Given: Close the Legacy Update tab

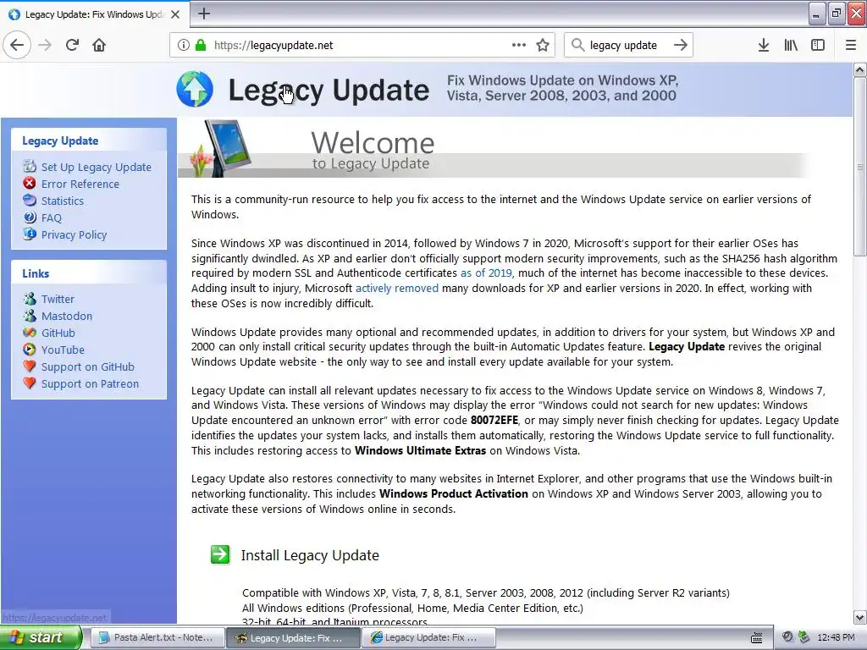Looking at the screenshot, I should [175, 14].
